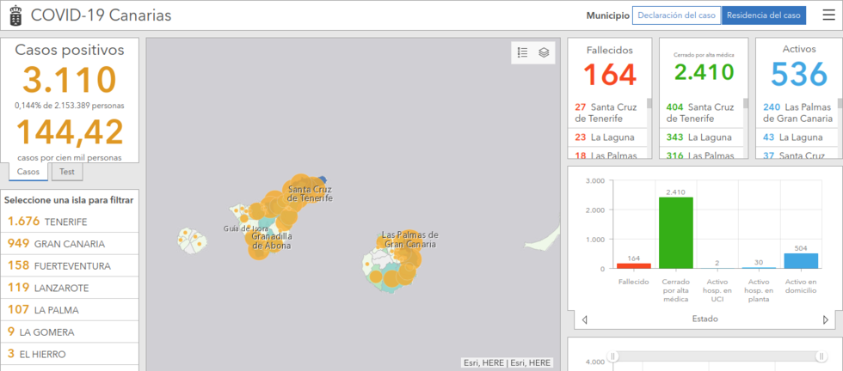Image resolution: width=843 pixels, height=371 pixels.
Task: Click the left handle of time slider
Action: 613,356
